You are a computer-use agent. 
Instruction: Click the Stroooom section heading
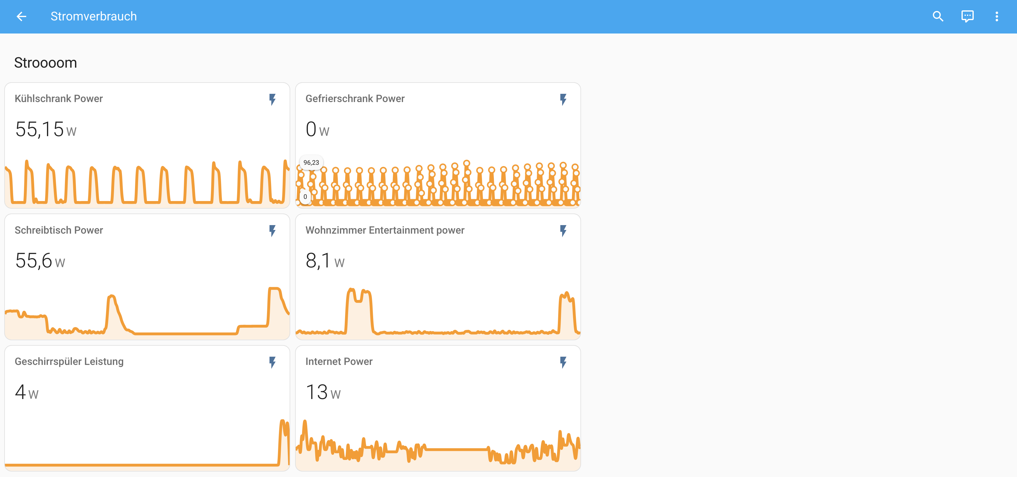[x=45, y=62]
